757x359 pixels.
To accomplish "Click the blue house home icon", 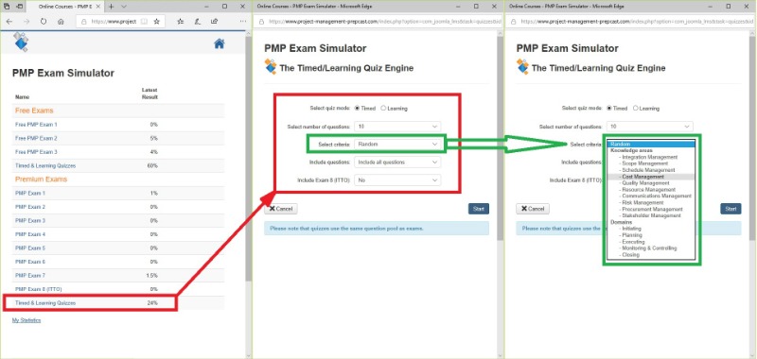I will [x=220, y=43].
